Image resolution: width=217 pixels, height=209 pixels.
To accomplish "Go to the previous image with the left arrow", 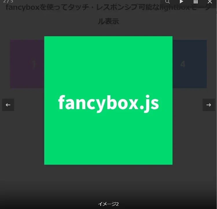I will (8, 105).
